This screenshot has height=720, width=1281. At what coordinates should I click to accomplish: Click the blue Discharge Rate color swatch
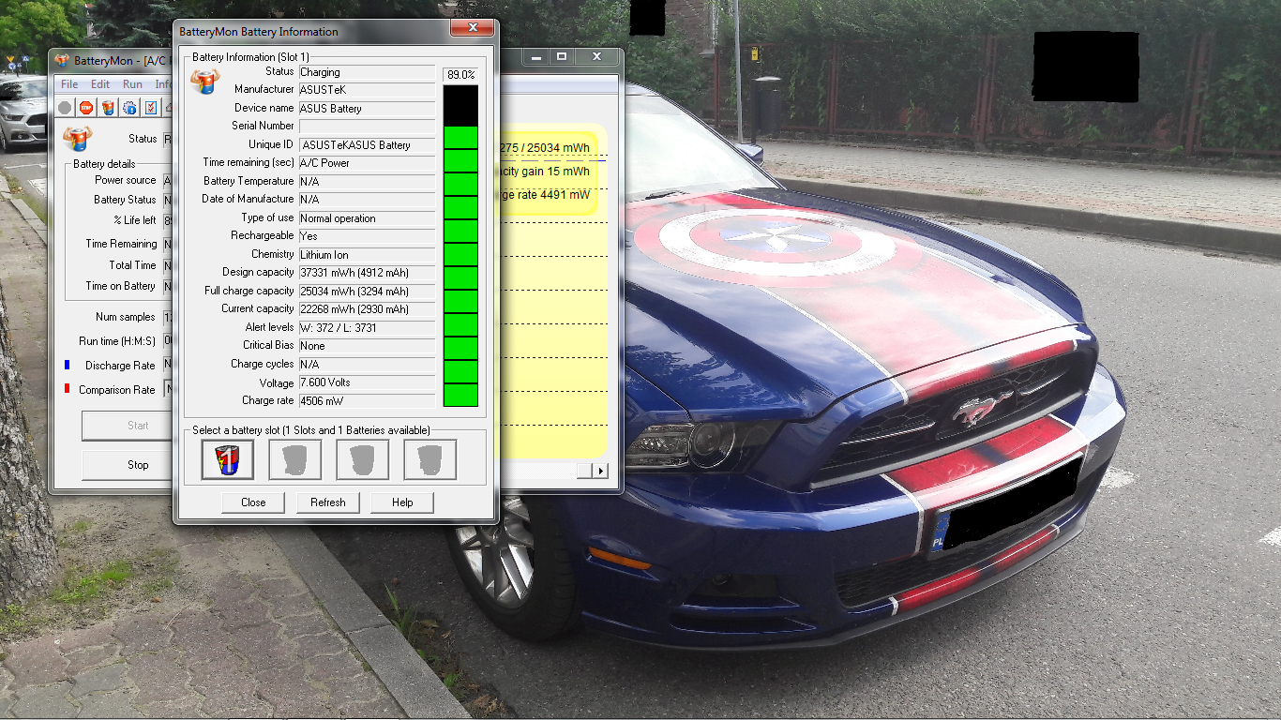[68, 364]
